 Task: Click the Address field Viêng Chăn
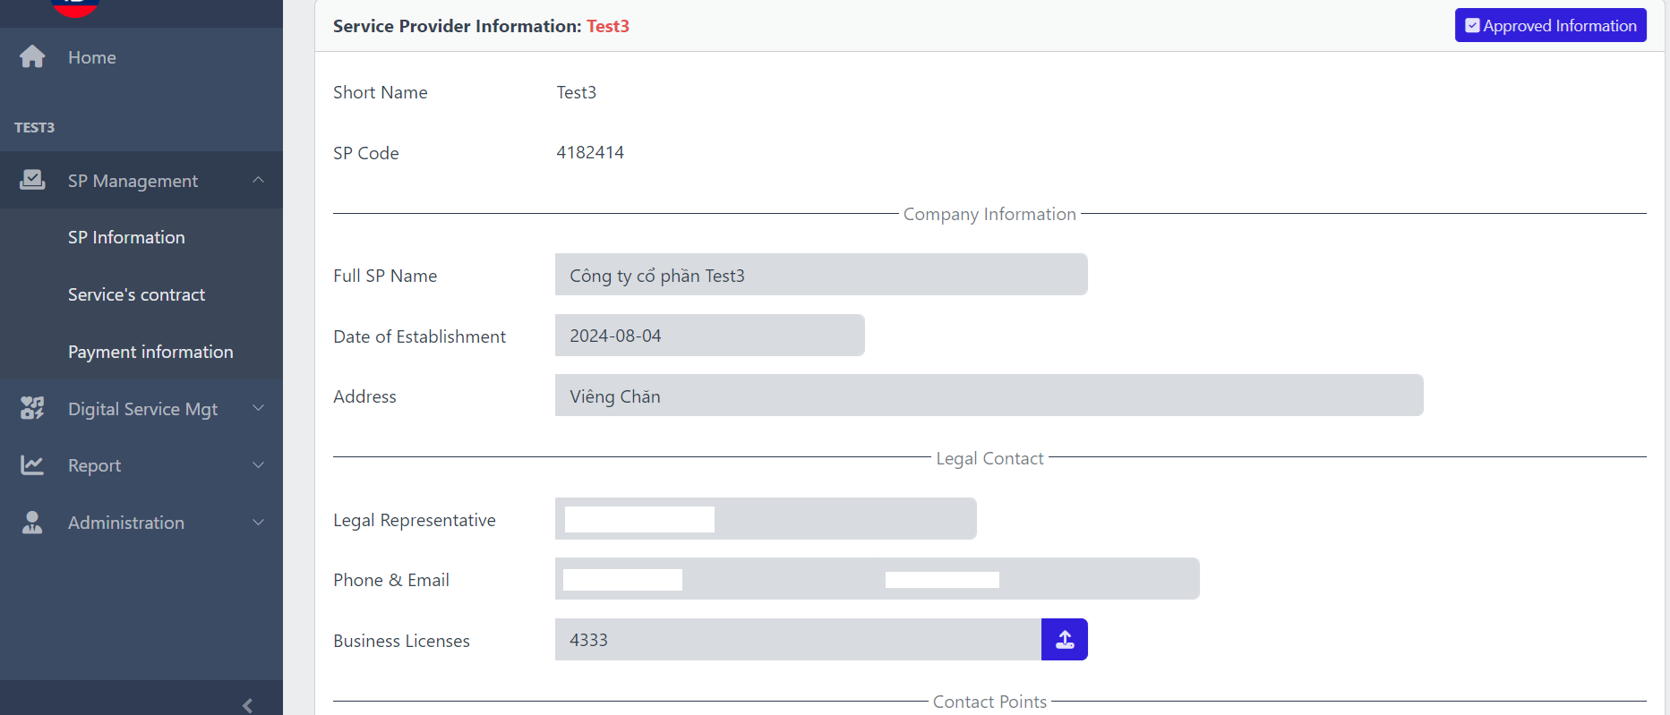pyautogui.click(x=989, y=396)
